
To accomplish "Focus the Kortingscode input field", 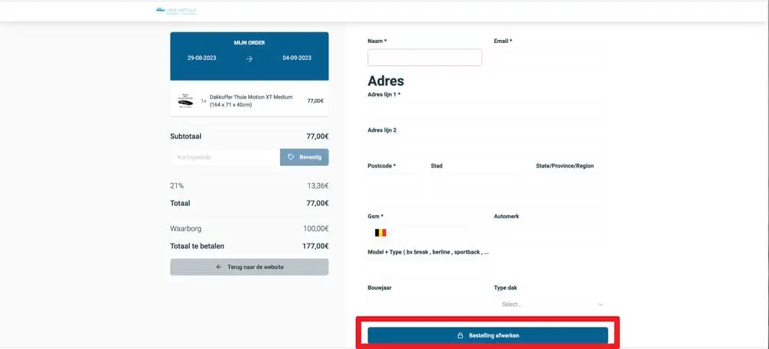I will pyautogui.click(x=225, y=157).
